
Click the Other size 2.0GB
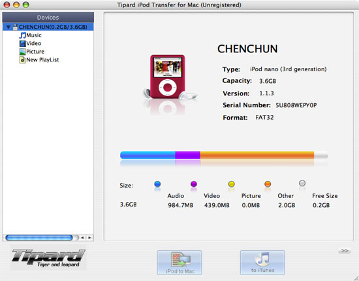[287, 205]
